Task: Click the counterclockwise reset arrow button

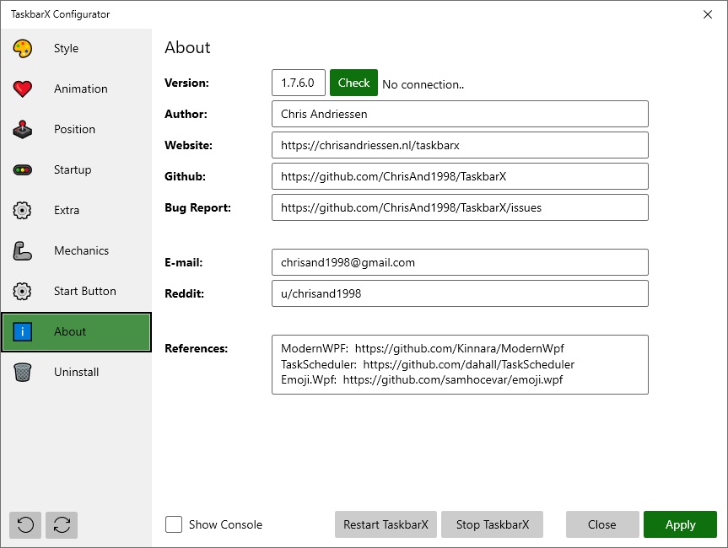Action: [x=25, y=524]
